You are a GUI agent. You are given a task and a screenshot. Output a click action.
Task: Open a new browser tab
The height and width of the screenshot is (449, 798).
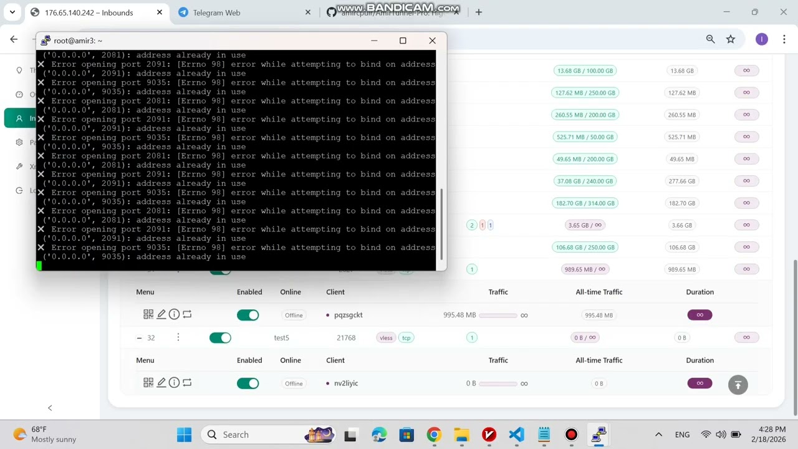478,12
